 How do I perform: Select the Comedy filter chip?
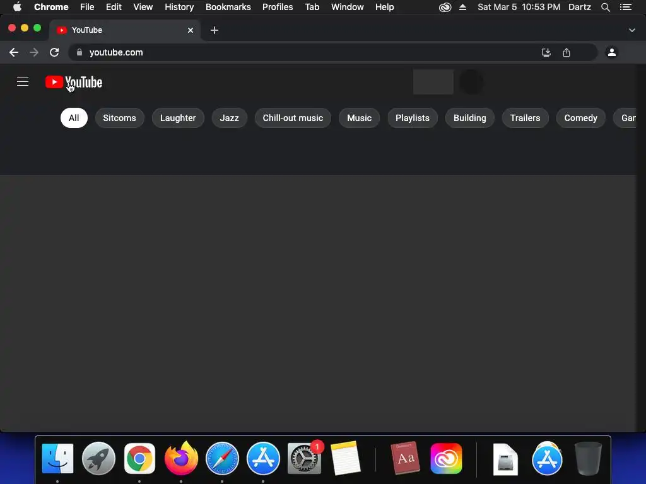pos(581,118)
